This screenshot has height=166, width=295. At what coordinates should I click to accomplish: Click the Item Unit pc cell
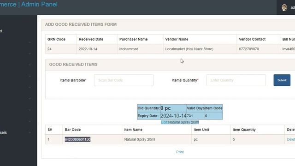coord(211,139)
